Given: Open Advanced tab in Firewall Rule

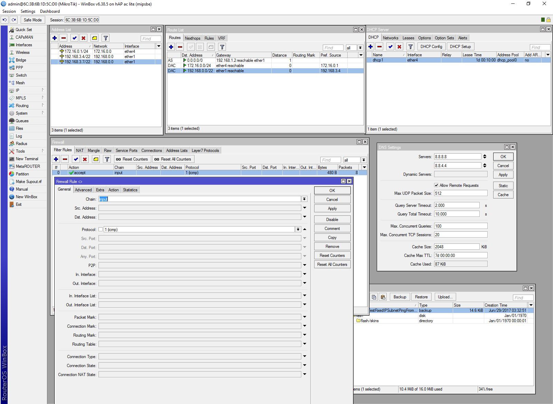Looking at the screenshot, I should coord(83,190).
